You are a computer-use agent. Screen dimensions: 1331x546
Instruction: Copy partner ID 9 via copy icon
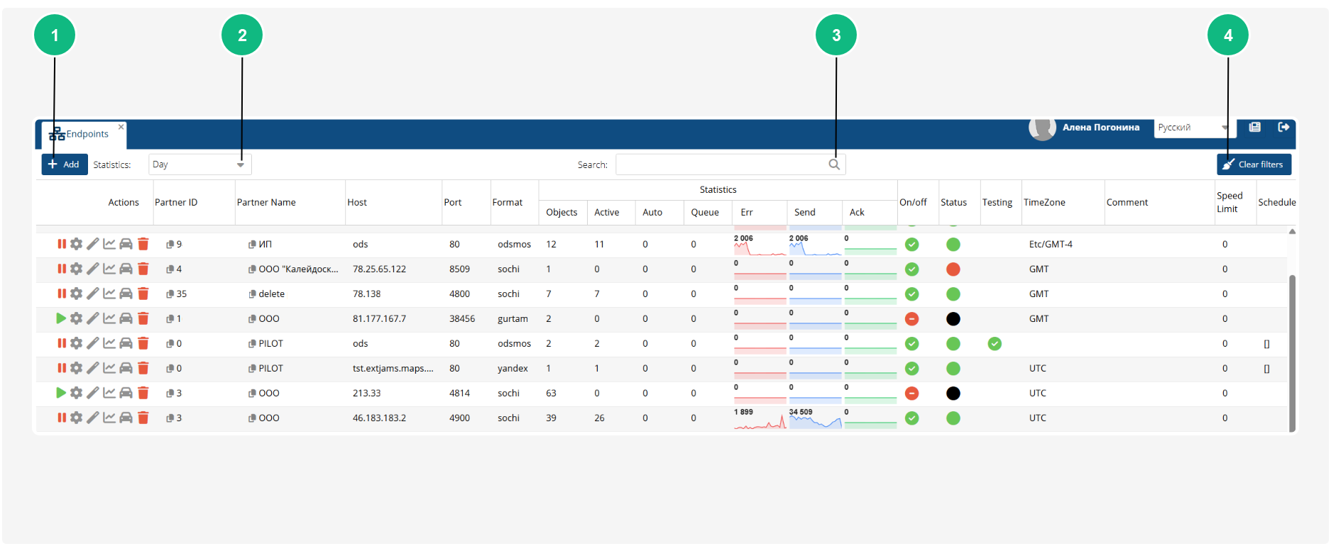[170, 244]
